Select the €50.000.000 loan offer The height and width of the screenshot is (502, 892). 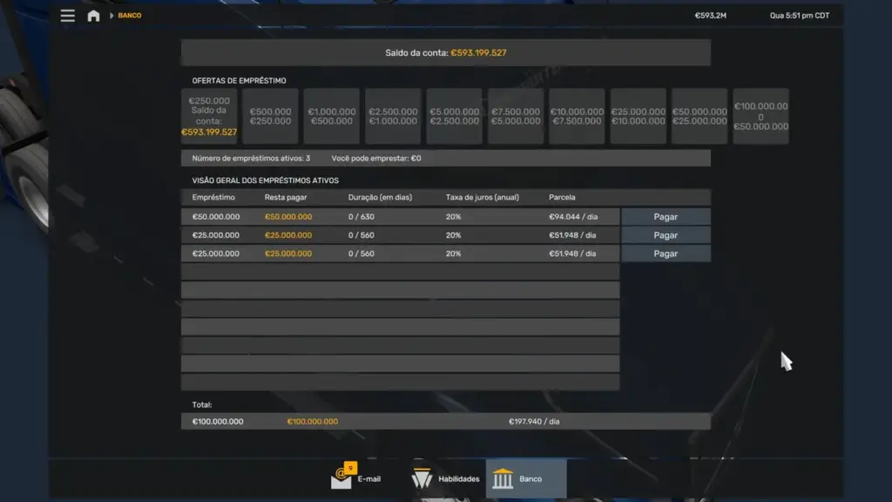pyautogui.click(x=699, y=116)
